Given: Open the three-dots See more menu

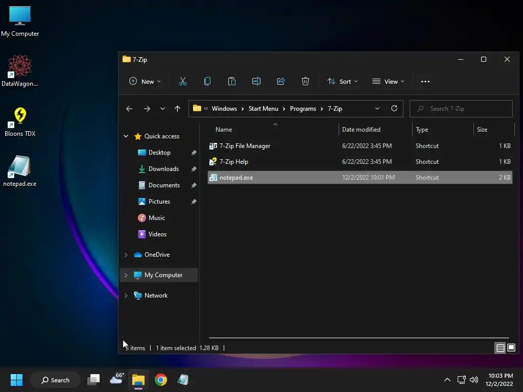Looking at the screenshot, I should pos(425,81).
